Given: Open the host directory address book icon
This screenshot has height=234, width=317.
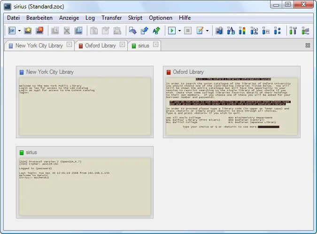Looking at the screenshot, I should [12, 31].
